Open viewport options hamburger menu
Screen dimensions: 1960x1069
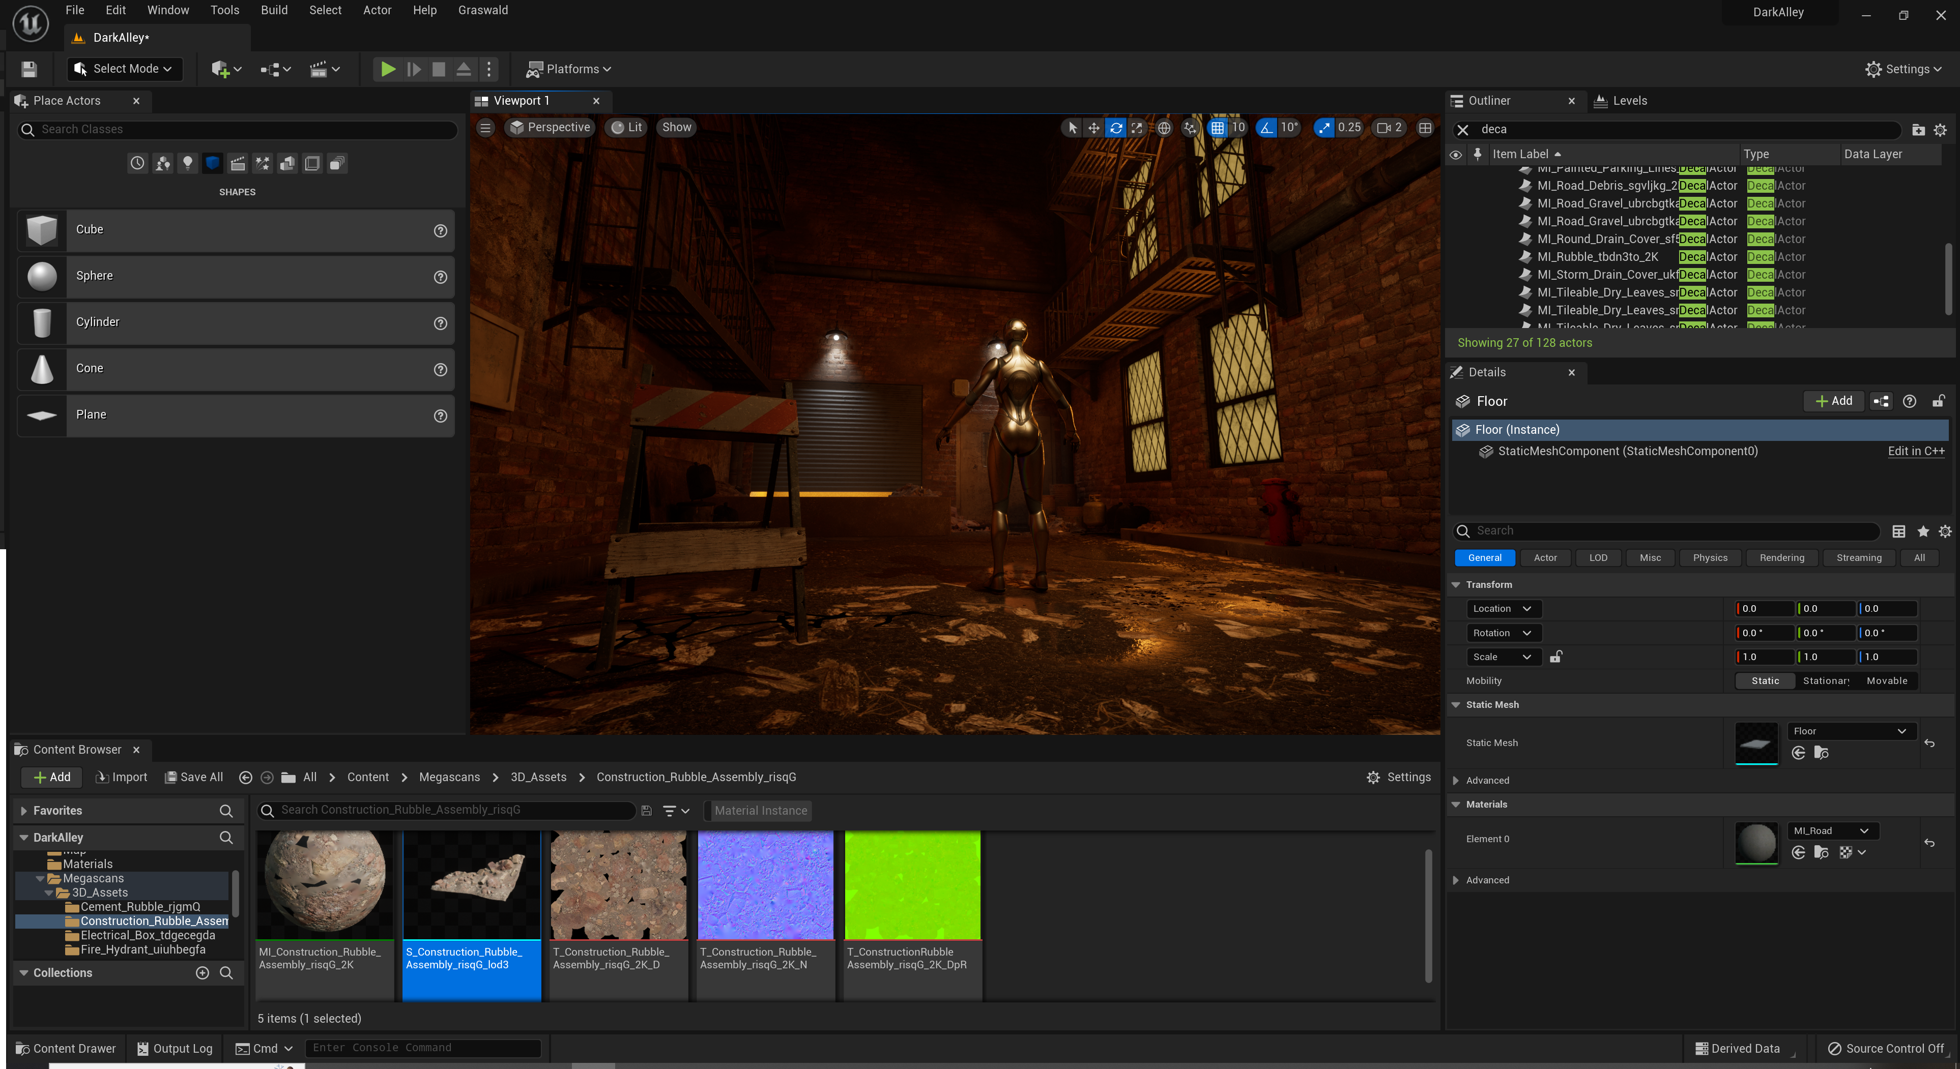click(485, 128)
